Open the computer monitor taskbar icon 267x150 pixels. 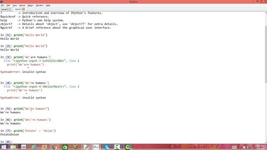[23, 147]
